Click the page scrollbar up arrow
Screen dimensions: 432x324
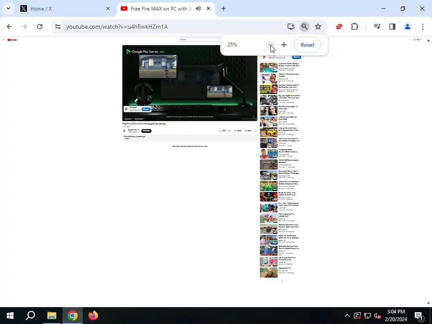tap(429, 40)
